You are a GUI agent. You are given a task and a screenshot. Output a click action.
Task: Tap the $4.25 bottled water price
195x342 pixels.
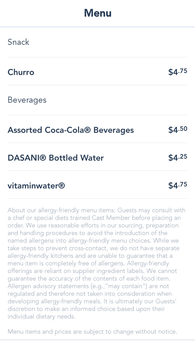(x=178, y=158)
